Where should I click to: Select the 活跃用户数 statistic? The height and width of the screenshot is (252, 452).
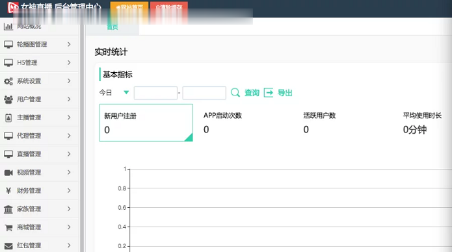point(319,123)
